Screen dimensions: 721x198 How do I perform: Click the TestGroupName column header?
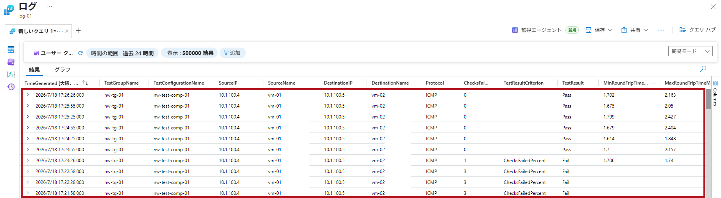[122, 83]
